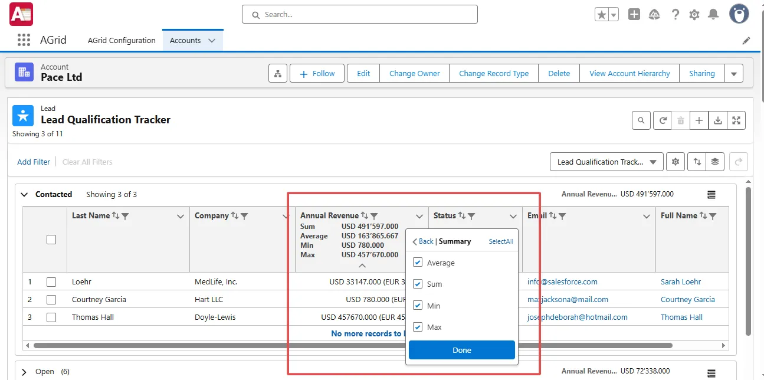Sort the Annual Revenue column

click(x=364, y=216)
